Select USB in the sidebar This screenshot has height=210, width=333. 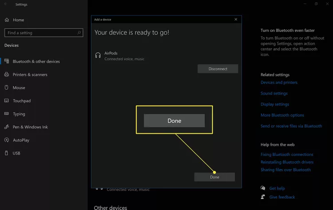[16, 153]
